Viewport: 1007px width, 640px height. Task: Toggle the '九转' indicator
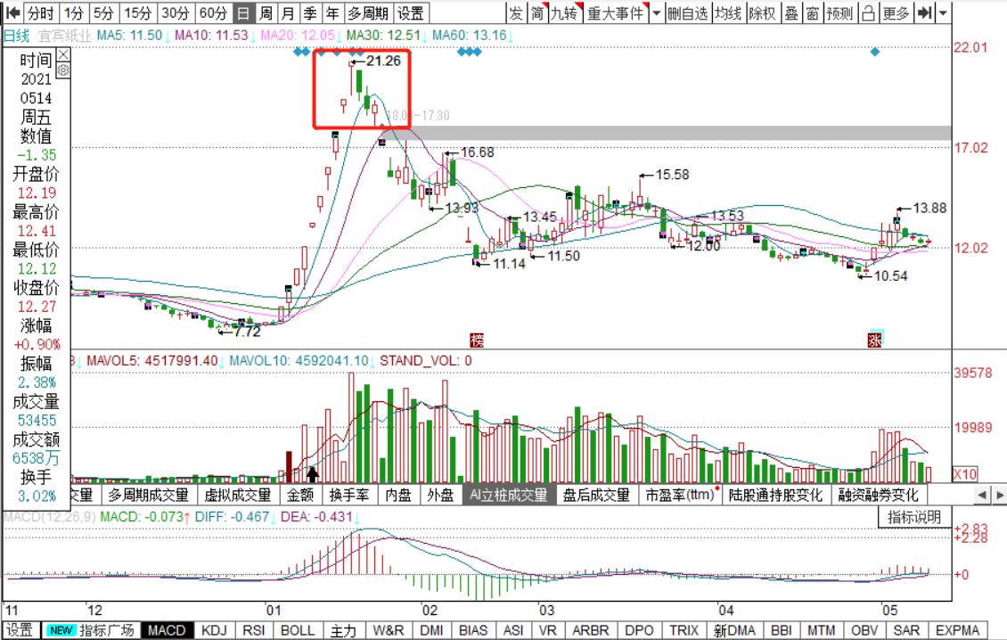[x=564, y=12]
